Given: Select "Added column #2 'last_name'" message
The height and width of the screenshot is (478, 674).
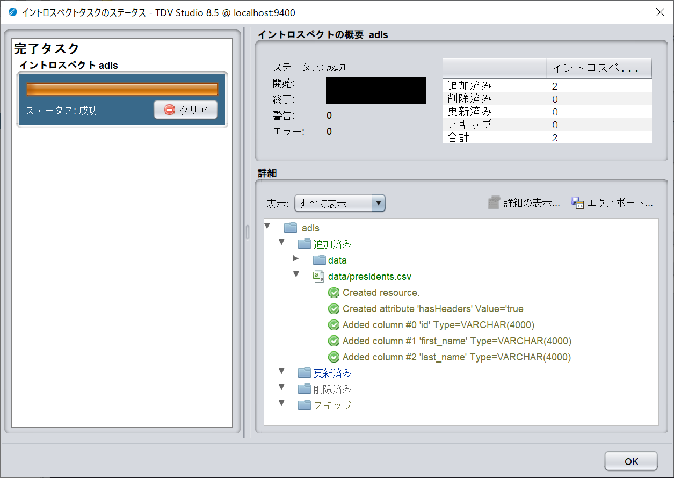Looking at the screenshot, I should point(456,357).
